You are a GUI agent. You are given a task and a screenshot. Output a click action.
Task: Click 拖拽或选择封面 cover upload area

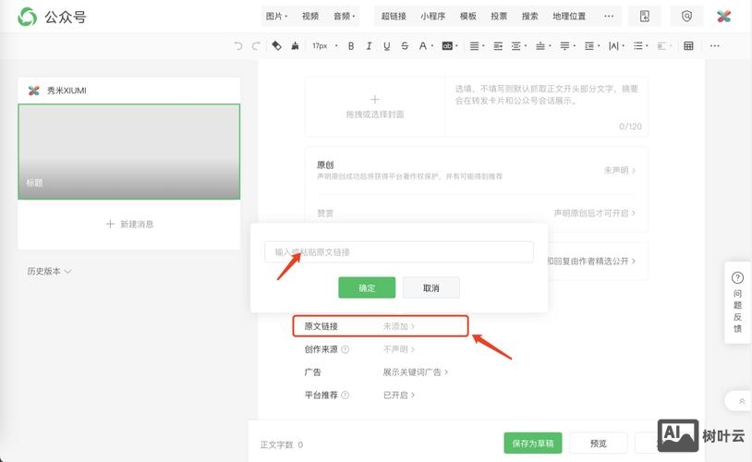coord(375,106)
